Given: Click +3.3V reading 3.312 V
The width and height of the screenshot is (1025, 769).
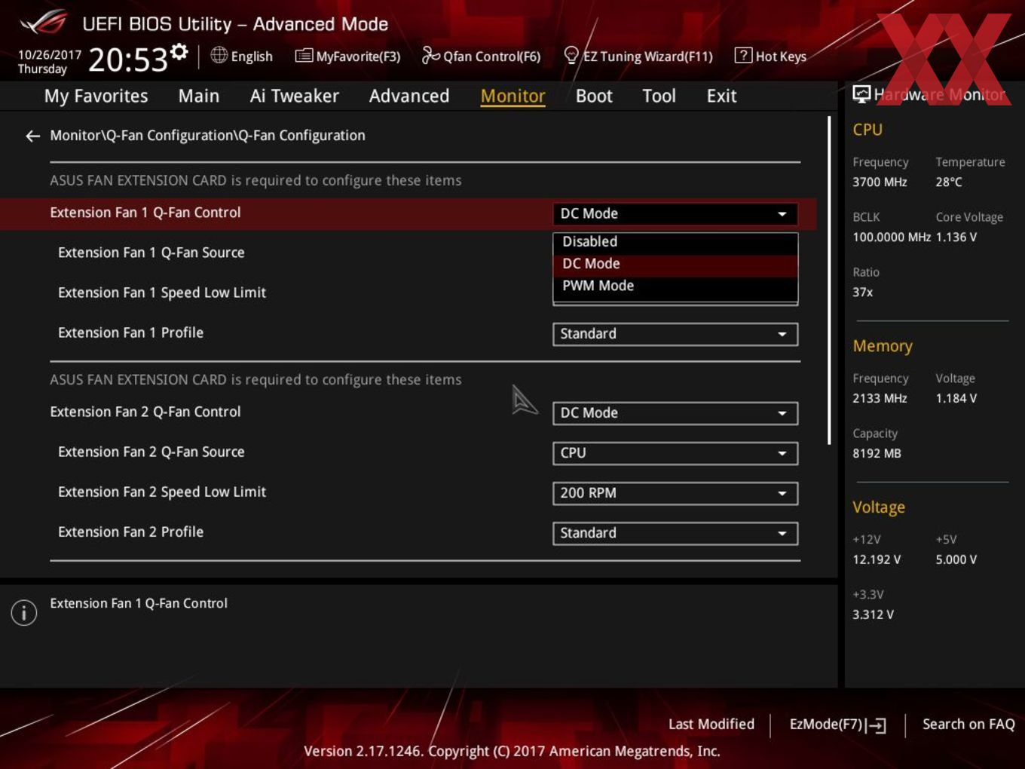Looking at the screenshot, I should point(873,614).
